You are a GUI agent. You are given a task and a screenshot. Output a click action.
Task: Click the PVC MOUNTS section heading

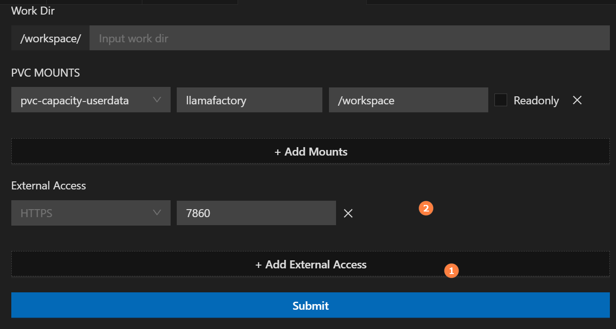point(45,73)
